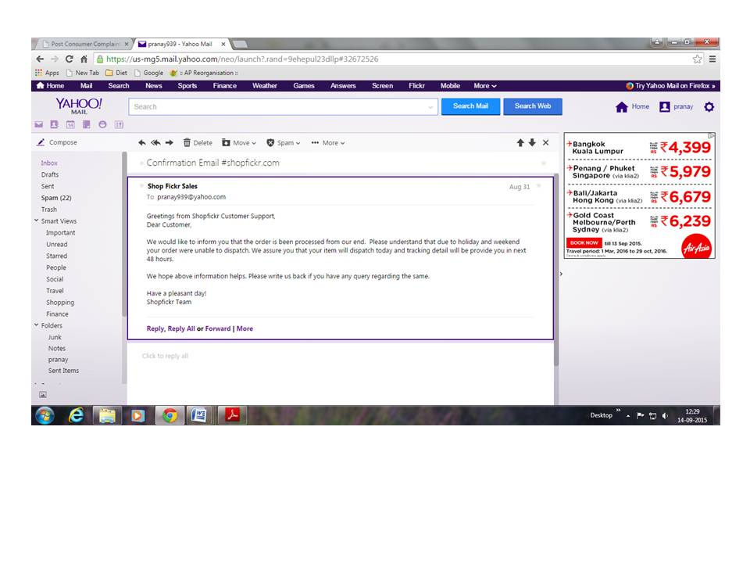The width and height of the screenshot is (750, 563).
Task: Open the Spam dropdown menu
Action: click(284, 143)
